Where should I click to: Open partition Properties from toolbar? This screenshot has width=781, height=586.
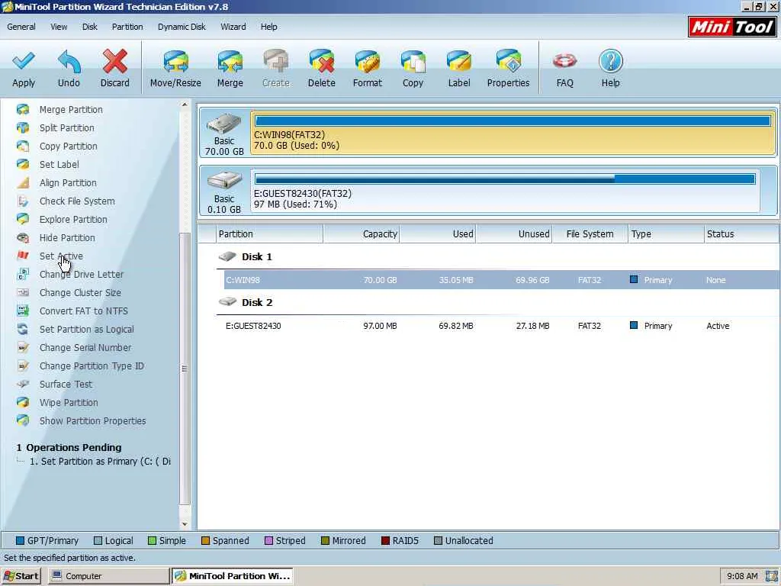pyautogui.click(x=508, y=69)
